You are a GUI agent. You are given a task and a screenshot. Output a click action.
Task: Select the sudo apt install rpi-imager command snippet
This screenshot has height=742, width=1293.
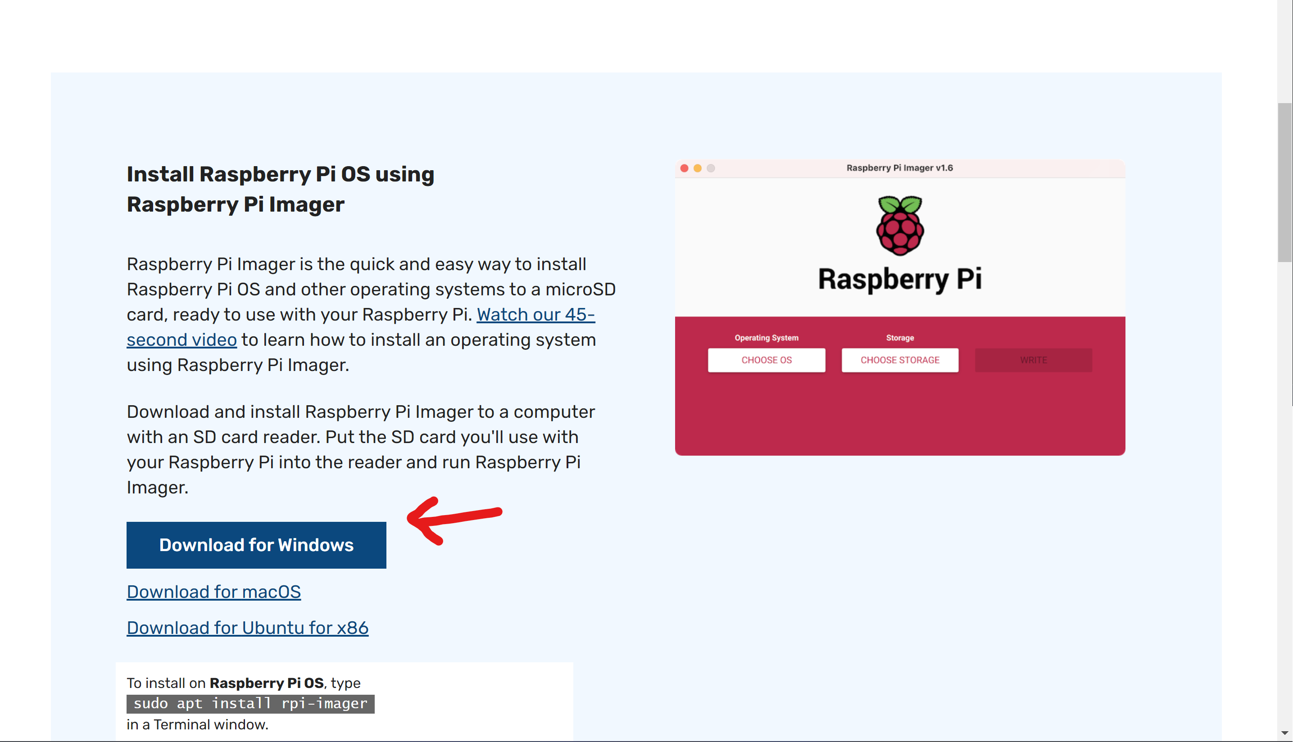click(250, 704)
